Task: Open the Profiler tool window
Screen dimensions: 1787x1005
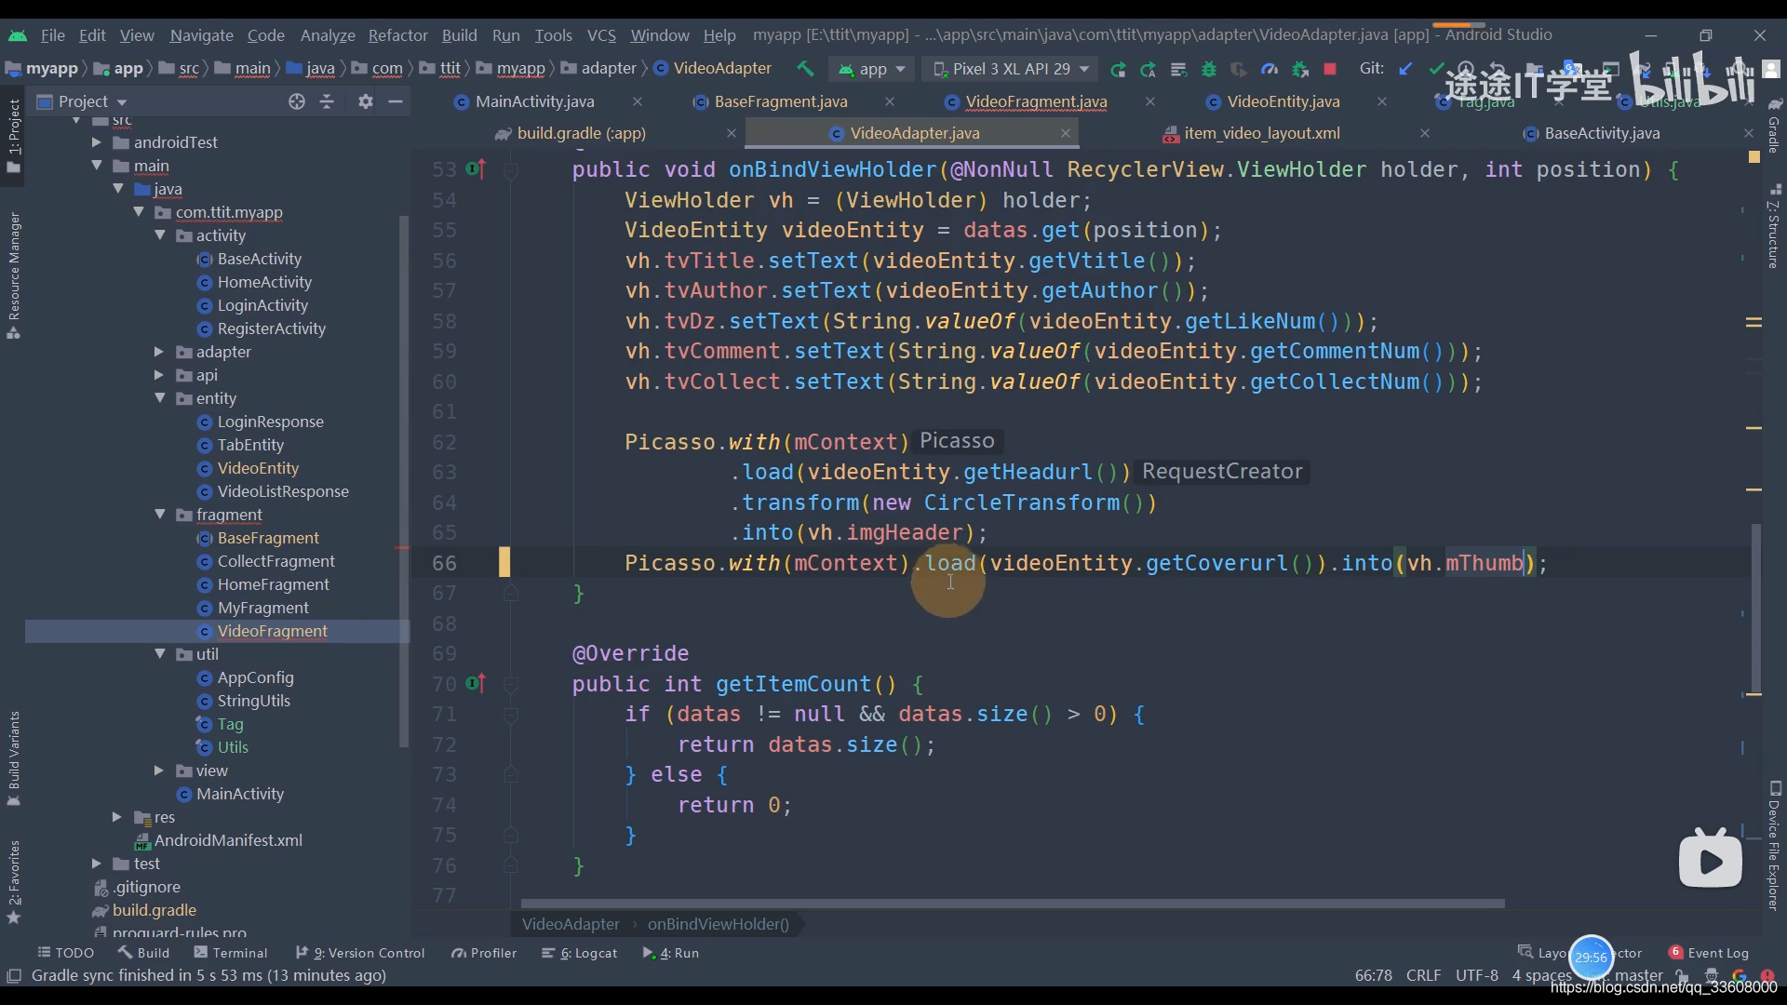Action: click(x=484, y=953)
